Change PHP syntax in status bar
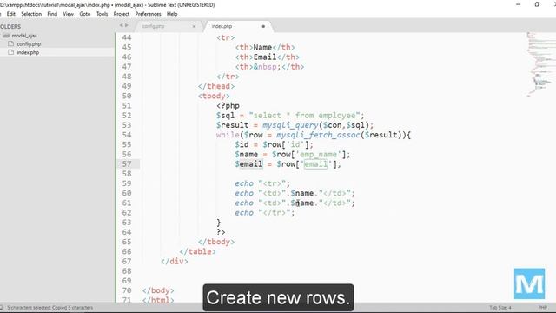Screen dimensions: 556x313 pos(542,307)
